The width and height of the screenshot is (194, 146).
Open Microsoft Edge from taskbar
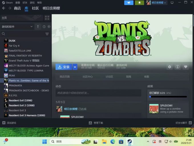coord(113,141)
